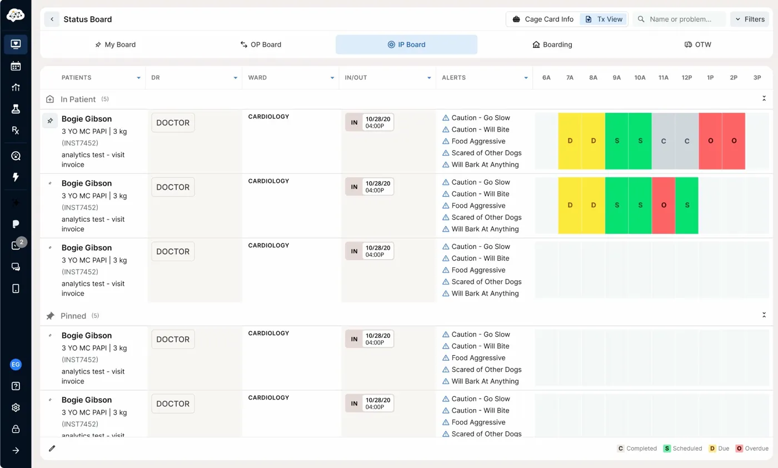Open the Filters button
The image size is (778, 468).
click(750, 19)
